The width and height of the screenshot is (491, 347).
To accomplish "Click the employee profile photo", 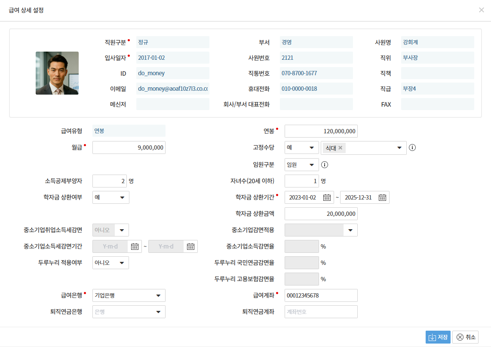I will pos(57,73).
